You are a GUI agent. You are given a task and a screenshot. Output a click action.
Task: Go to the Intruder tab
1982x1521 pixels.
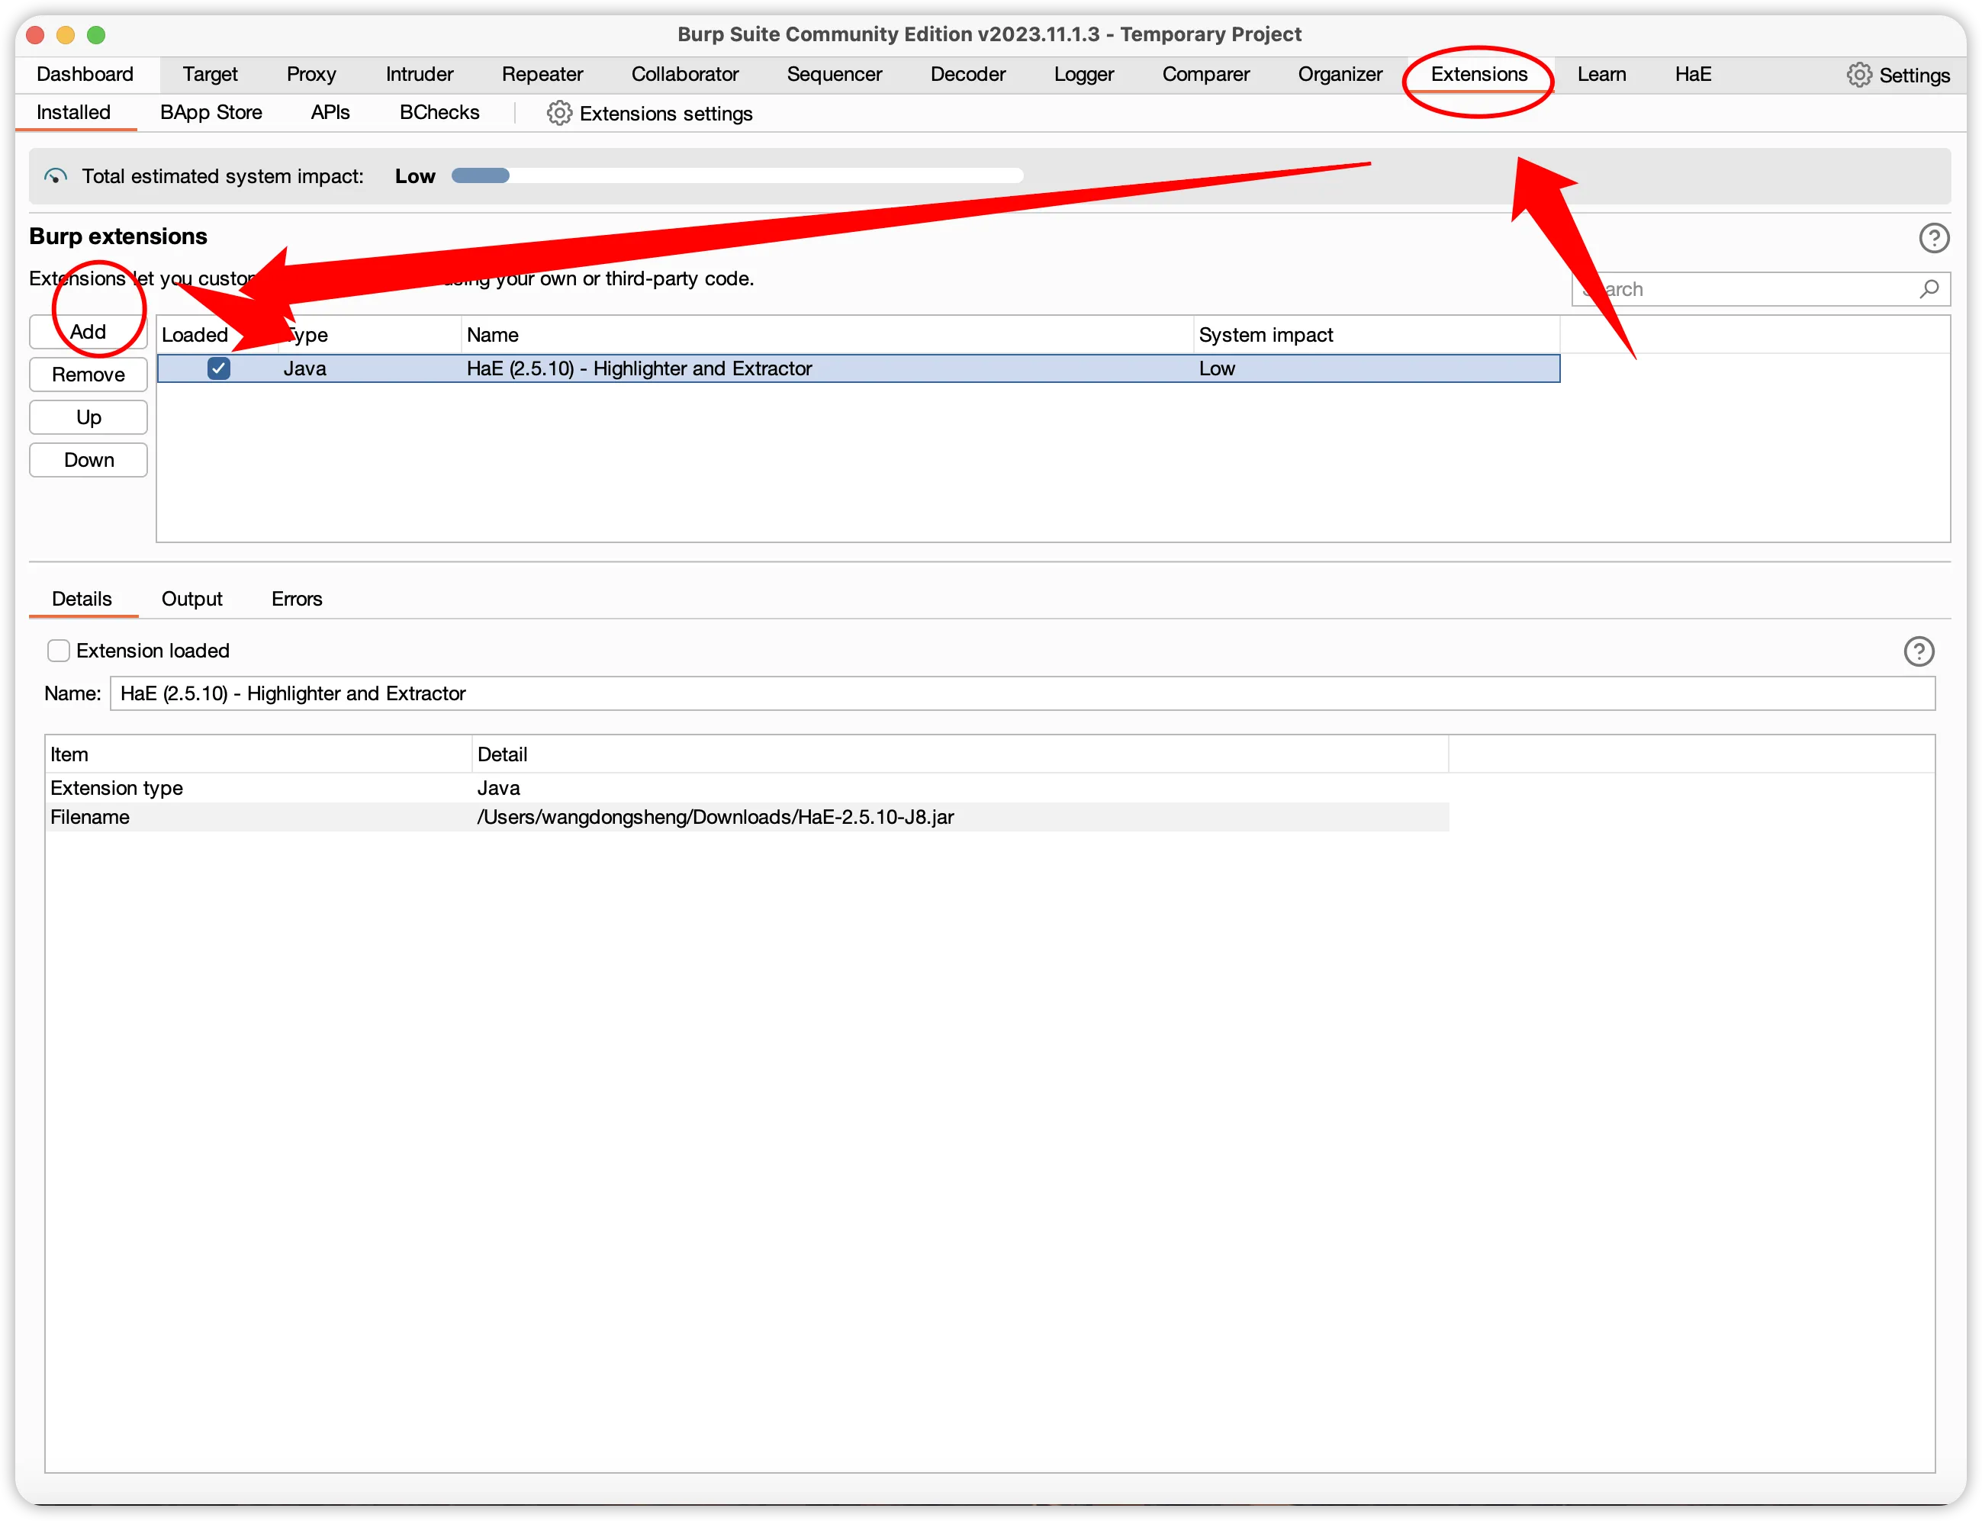coord(420,74)
